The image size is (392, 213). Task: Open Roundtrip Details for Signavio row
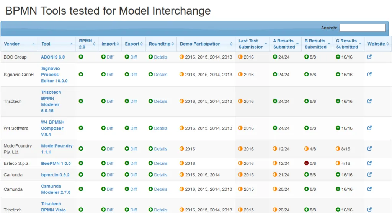point(160,75)
